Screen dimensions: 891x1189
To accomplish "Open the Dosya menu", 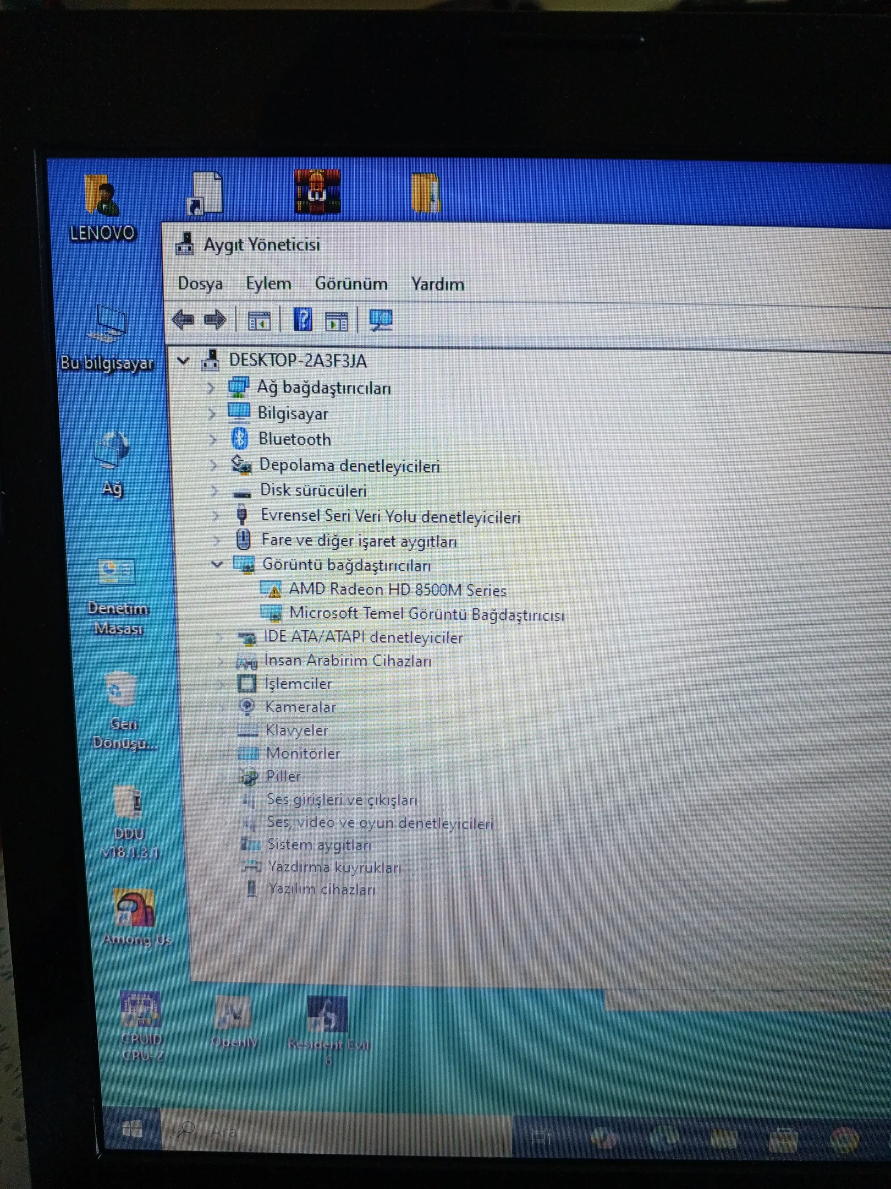I will [x=200, y=283].
